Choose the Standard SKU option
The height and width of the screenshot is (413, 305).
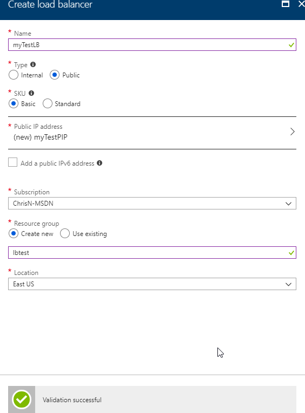click(x=48, y=103)
